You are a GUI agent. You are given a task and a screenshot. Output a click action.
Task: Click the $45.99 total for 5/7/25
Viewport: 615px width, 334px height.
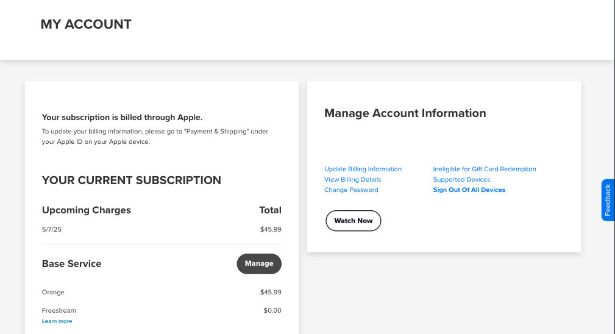point(271,229)
